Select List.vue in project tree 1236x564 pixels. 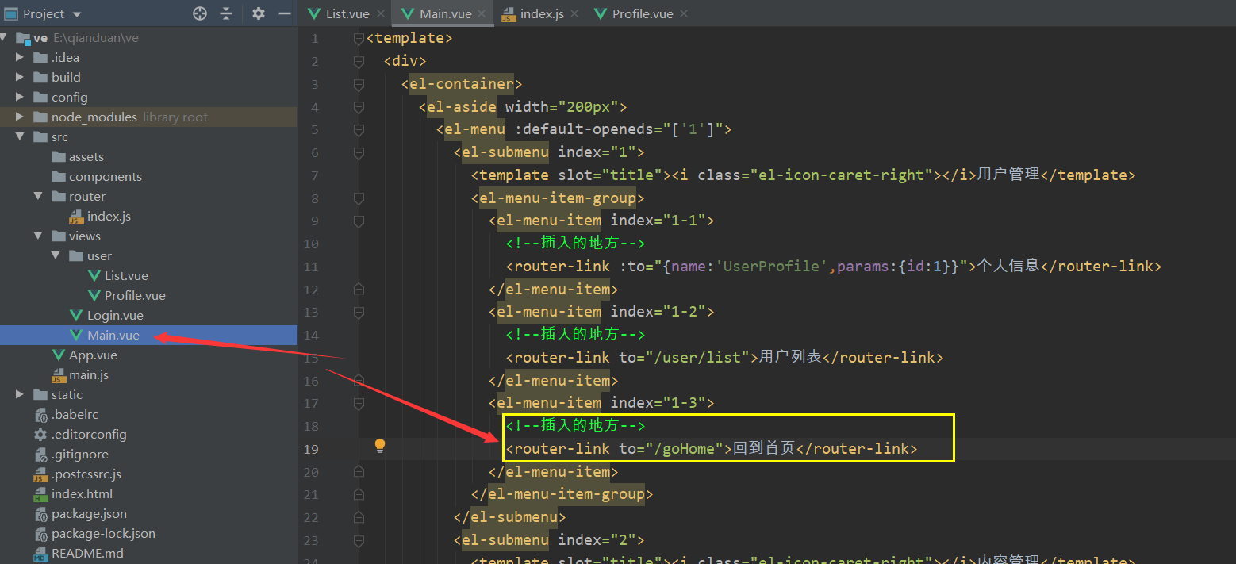[x=118, y=275]
